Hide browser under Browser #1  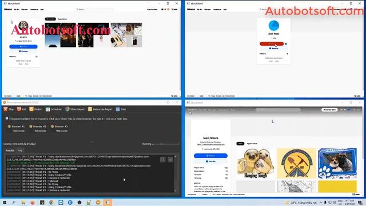click(x=19, y=131)
